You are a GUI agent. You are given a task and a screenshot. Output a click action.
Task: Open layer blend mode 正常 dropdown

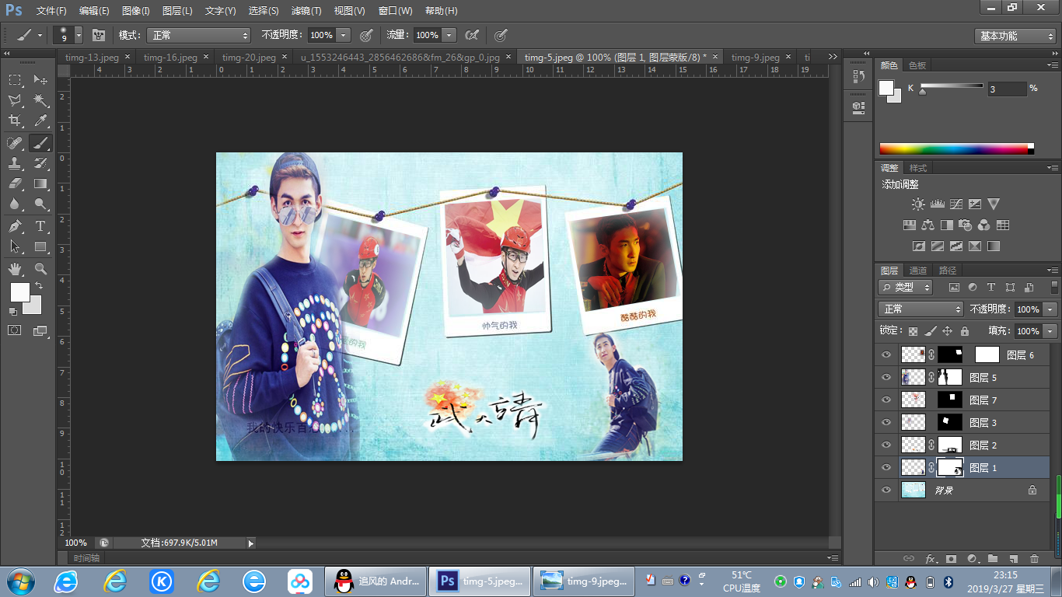pos(921,309)
